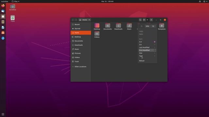Click the search icon in Files toolbar
Screen dimensions: 209x117
[140, 20]
